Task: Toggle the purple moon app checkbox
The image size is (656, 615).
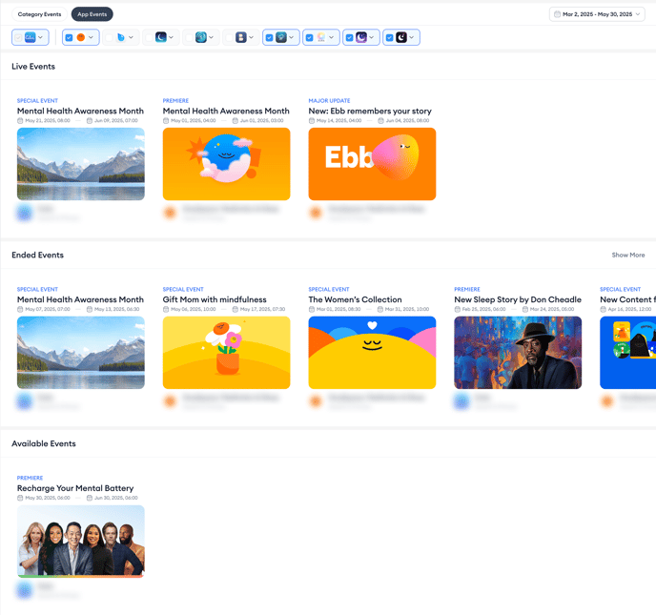Action: point(350,37)
